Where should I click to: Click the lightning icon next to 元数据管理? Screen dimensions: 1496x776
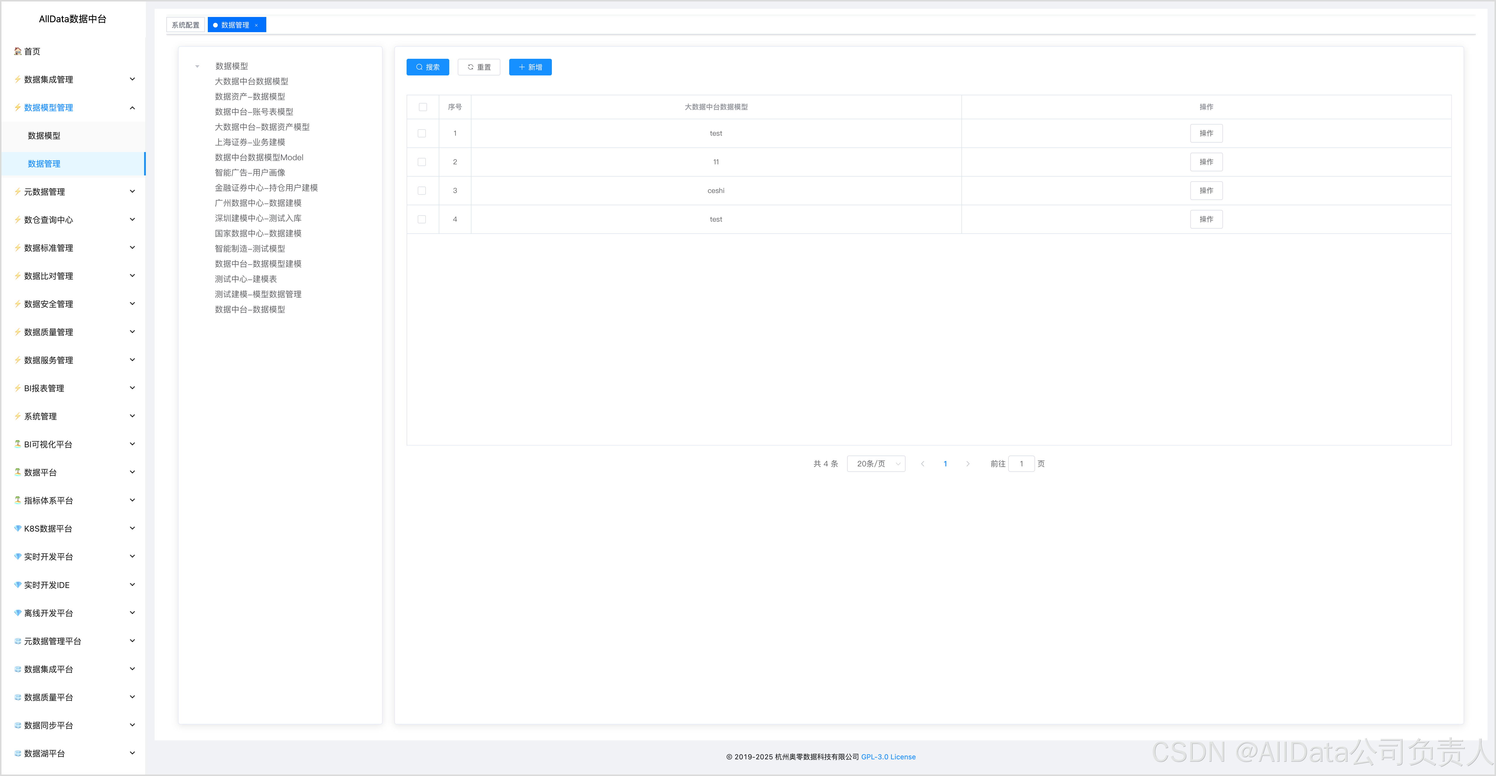click(18, 191)
